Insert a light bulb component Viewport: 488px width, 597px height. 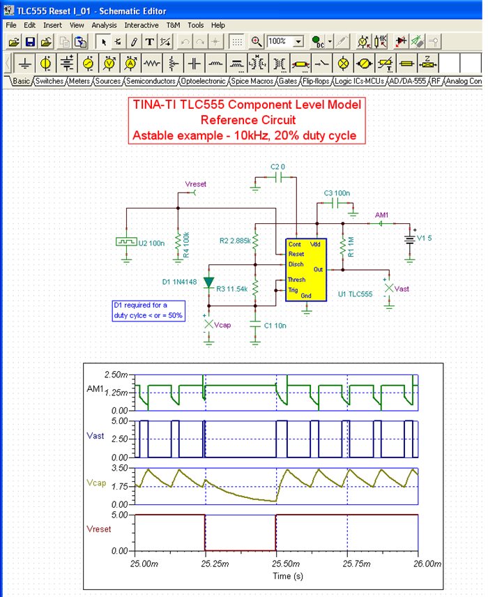tap(344, 63)
